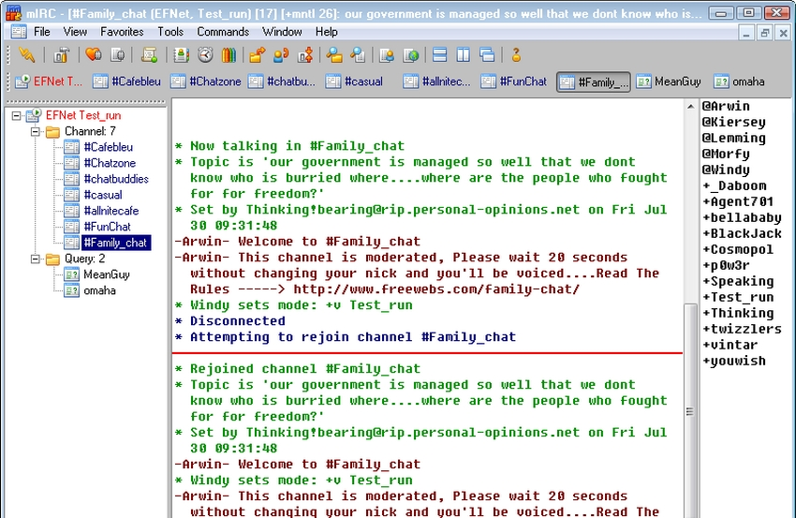Switch to #chatbu... switchbar tab
Image resolution: width=796 pixels, height=518 pixels.
tap(283, 81)
